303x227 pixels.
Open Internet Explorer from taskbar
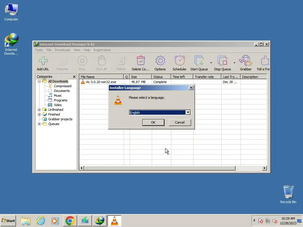(x=41, y=221)
